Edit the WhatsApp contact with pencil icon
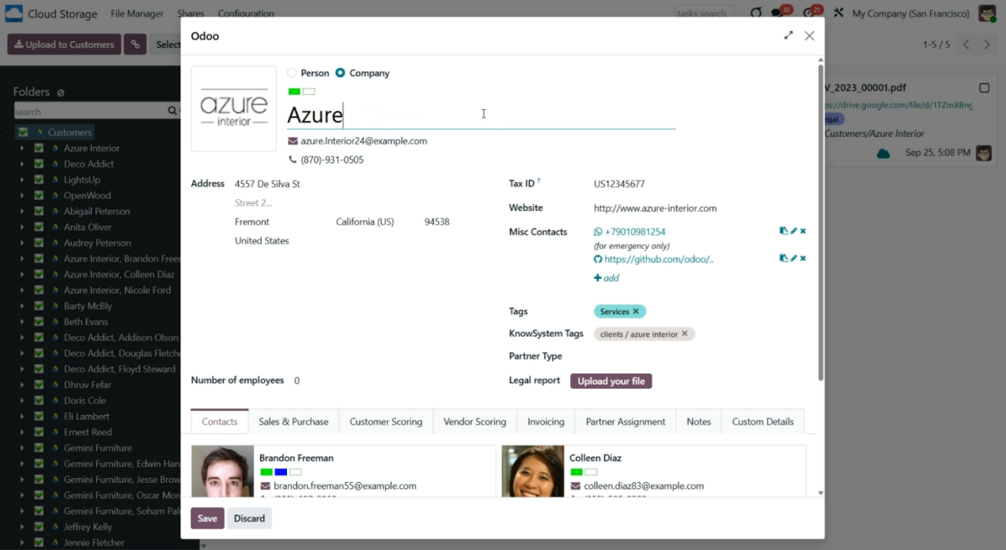Screen dimensions: 1006x550 click(x=793, y=231)
